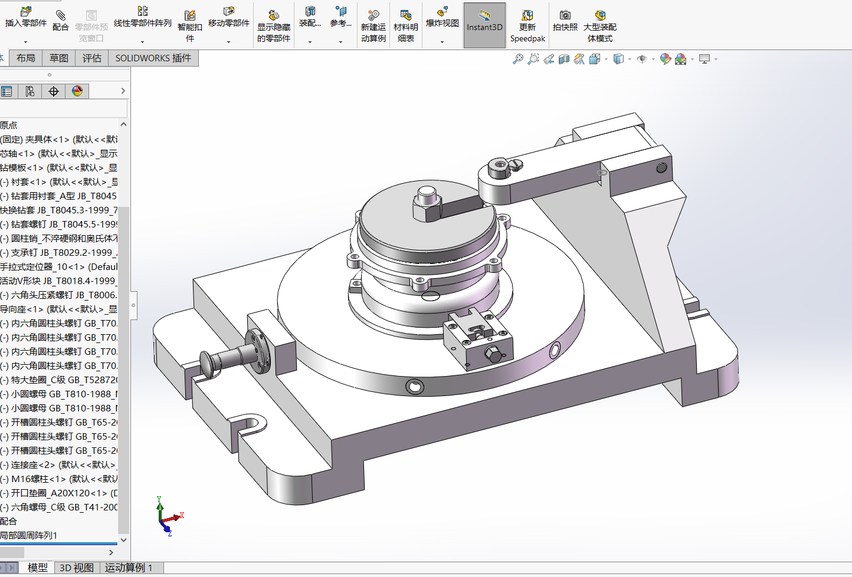Screen dimensions: 852x577
Task: Click the 配合 (Mate) paperclip icon
Action: (x=61, y=15)
